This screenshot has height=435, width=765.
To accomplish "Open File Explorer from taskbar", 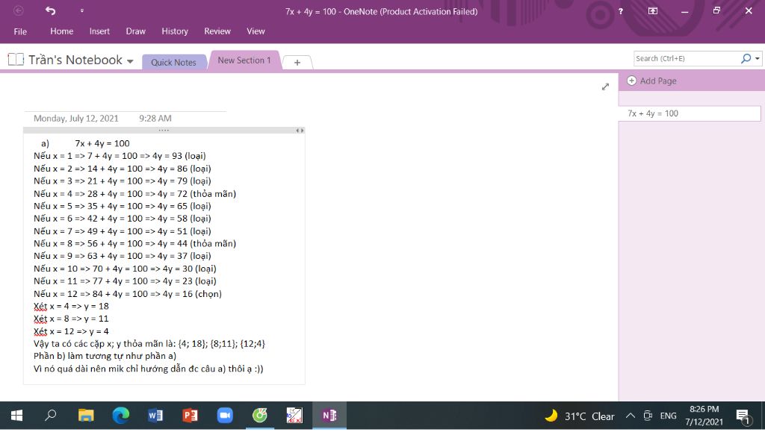I will (86, 416).
